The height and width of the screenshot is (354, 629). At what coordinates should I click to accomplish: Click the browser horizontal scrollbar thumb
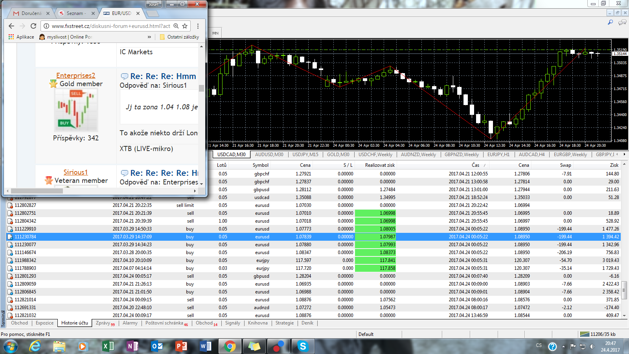pos(36,191)
